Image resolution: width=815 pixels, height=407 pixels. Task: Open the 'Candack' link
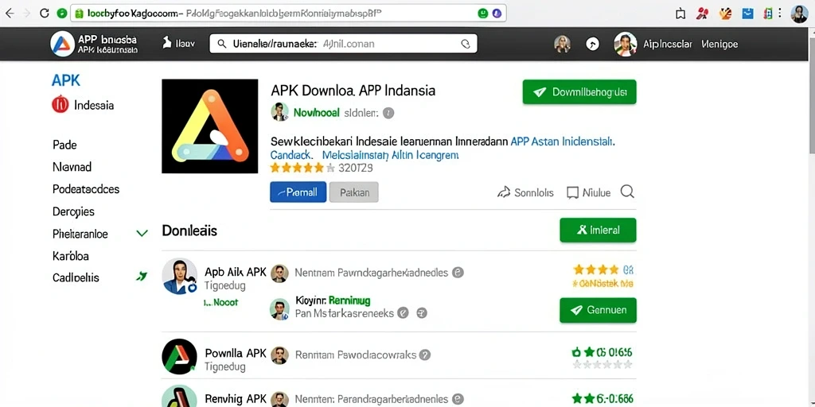(291, 155)
